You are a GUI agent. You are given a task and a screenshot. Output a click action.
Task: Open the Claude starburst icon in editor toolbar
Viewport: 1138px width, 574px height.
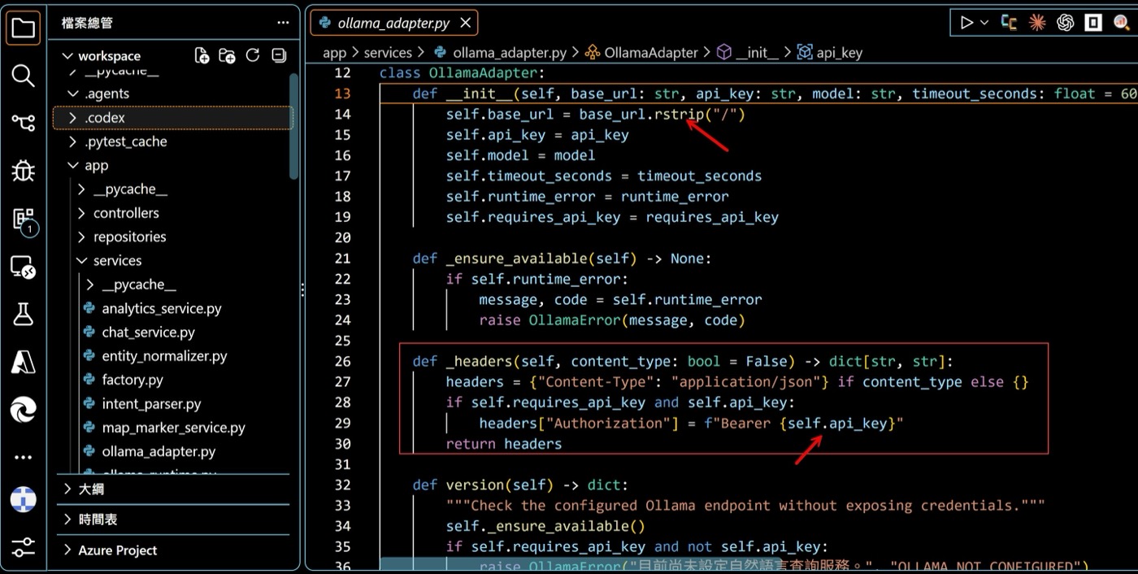pos(1037,23)
